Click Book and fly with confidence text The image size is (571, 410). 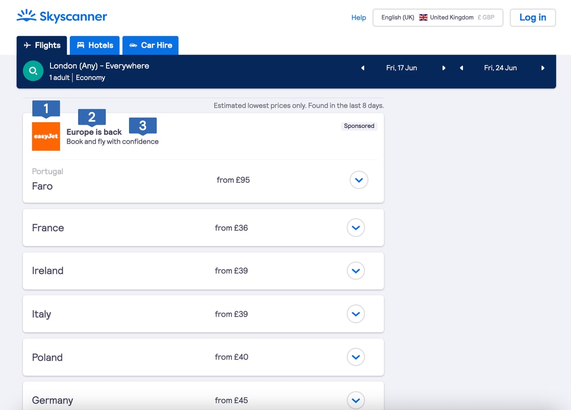pyautogui.click(x=113, y=142)
